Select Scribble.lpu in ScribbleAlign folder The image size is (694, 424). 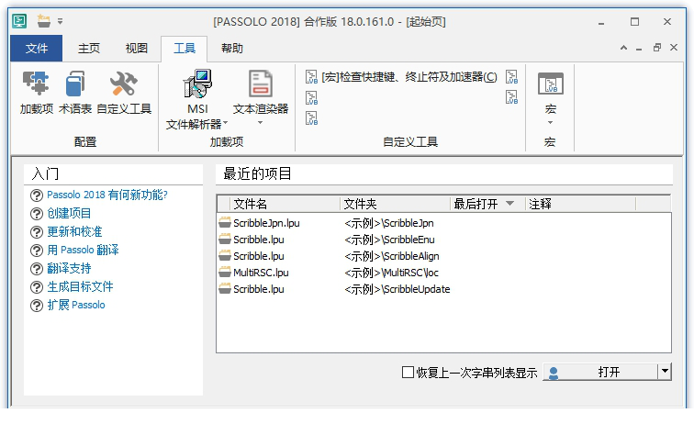coord(443,256)
